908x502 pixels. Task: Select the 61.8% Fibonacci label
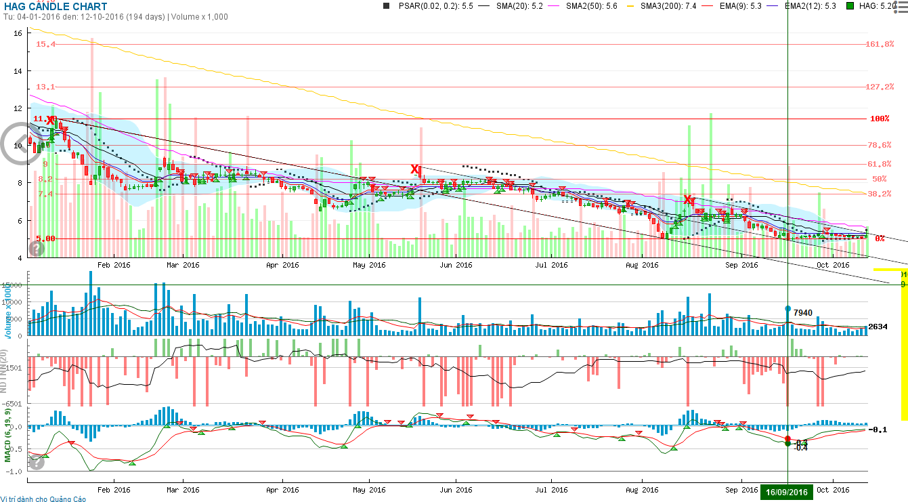coord(880,164)
